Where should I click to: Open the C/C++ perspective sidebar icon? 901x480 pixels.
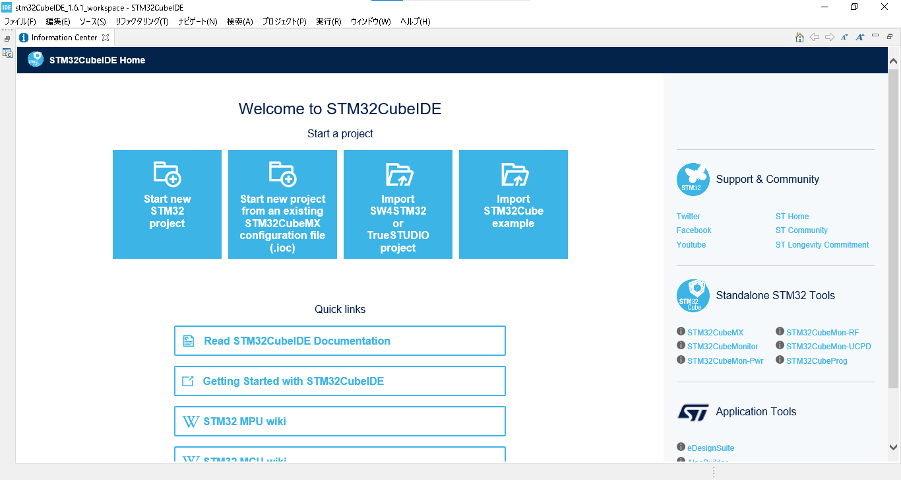(x=7, y=53)
